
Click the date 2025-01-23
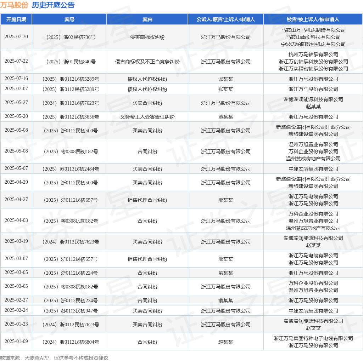pyautogui.click(x=16, y=324)
